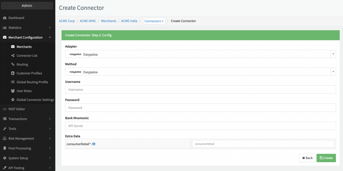Viewport: 343px width, 171px height.
Task: Click the Dashboard gauge icon in sidebar
Action: point(5,18)
